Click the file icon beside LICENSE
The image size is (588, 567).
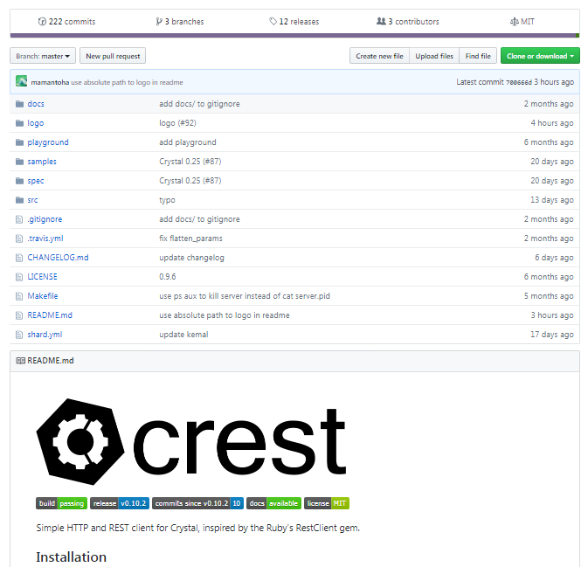(x=19, y=277)
